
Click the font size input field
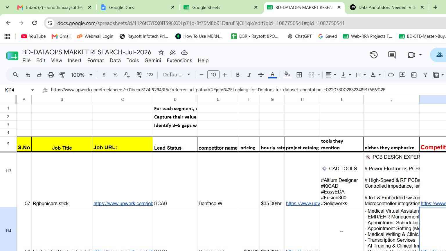point(213,75)
